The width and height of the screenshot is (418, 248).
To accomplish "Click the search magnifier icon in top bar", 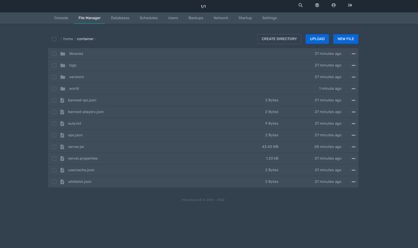I will [300, 5].
